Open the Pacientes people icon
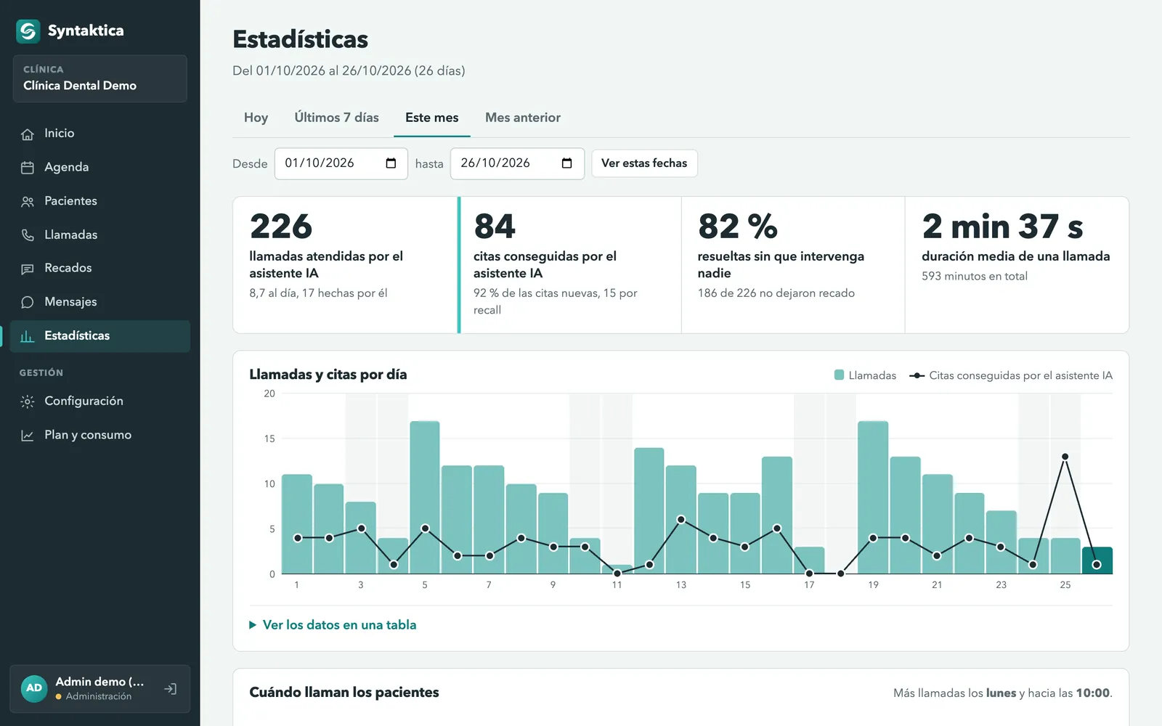 (x=28, y=202)
